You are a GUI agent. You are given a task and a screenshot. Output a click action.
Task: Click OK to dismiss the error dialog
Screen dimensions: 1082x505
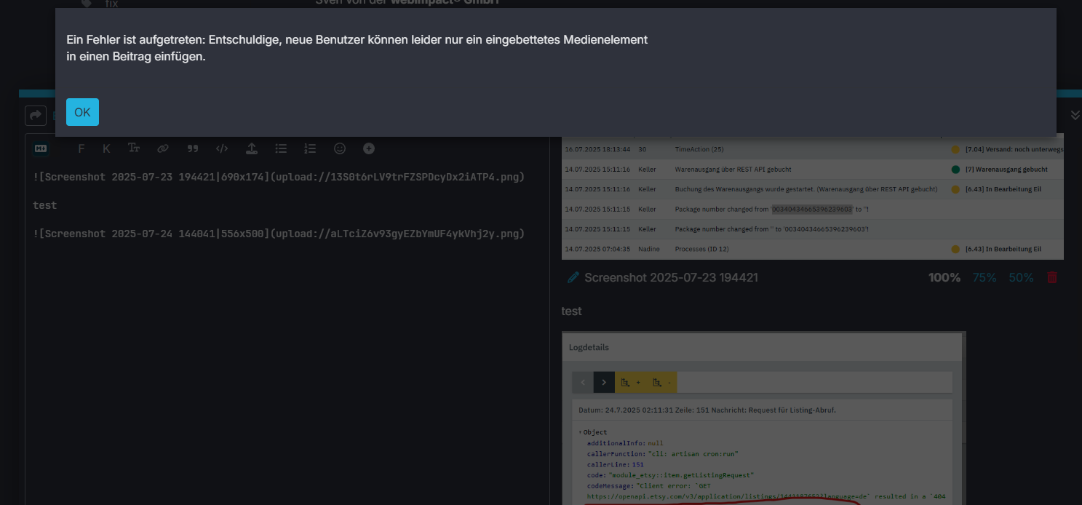click(x=82, y=112)
